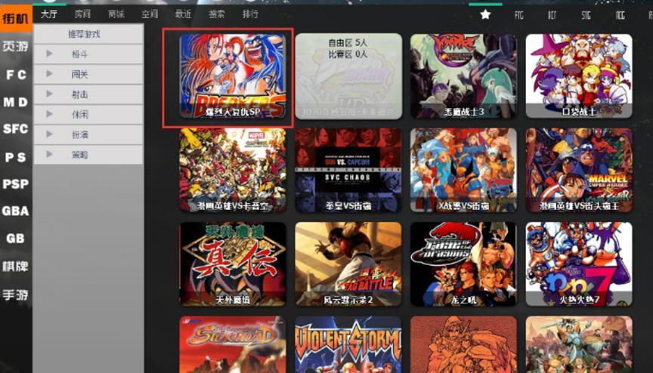
Task: Open the Silkroad game thumbnail
Action: (x=233, y=345)
